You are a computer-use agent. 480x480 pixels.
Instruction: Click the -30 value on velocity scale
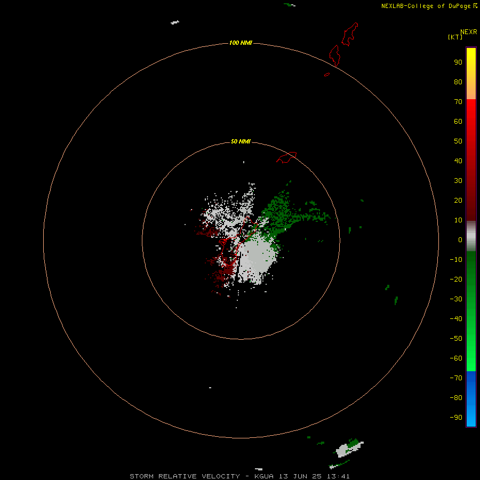pyautogui.click(x=456, y=299)
